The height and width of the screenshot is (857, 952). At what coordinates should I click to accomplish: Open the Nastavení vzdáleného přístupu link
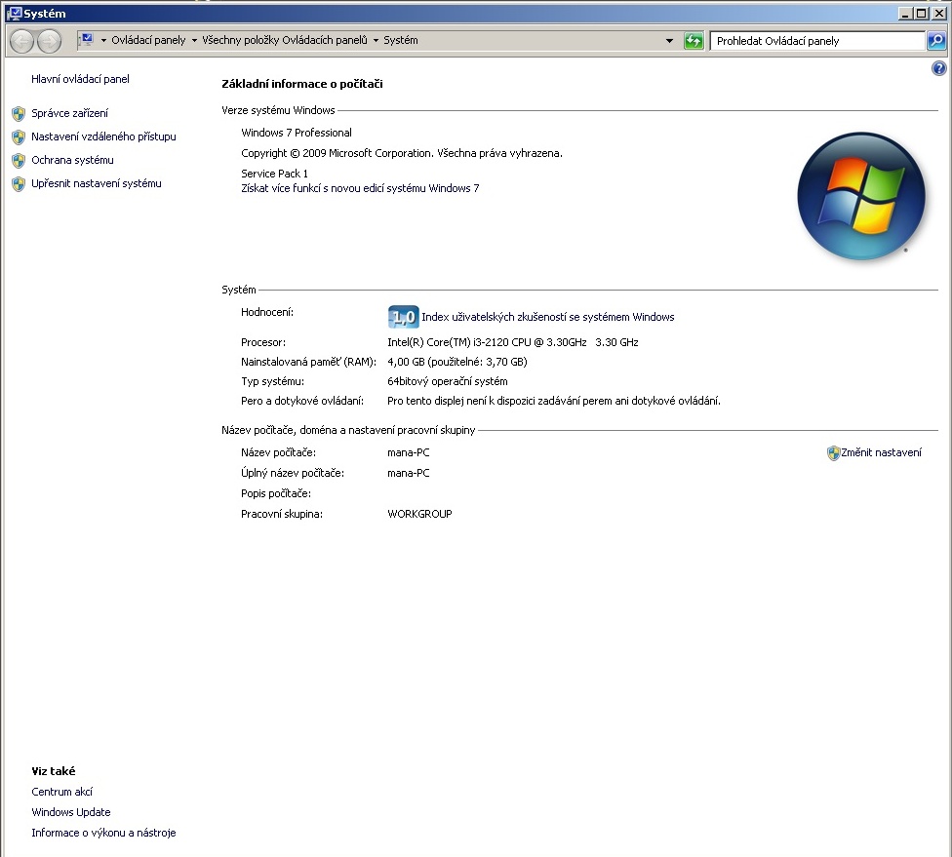coord(103,136)
